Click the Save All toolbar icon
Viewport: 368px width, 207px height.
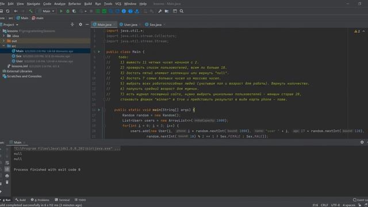click(1, 11)
